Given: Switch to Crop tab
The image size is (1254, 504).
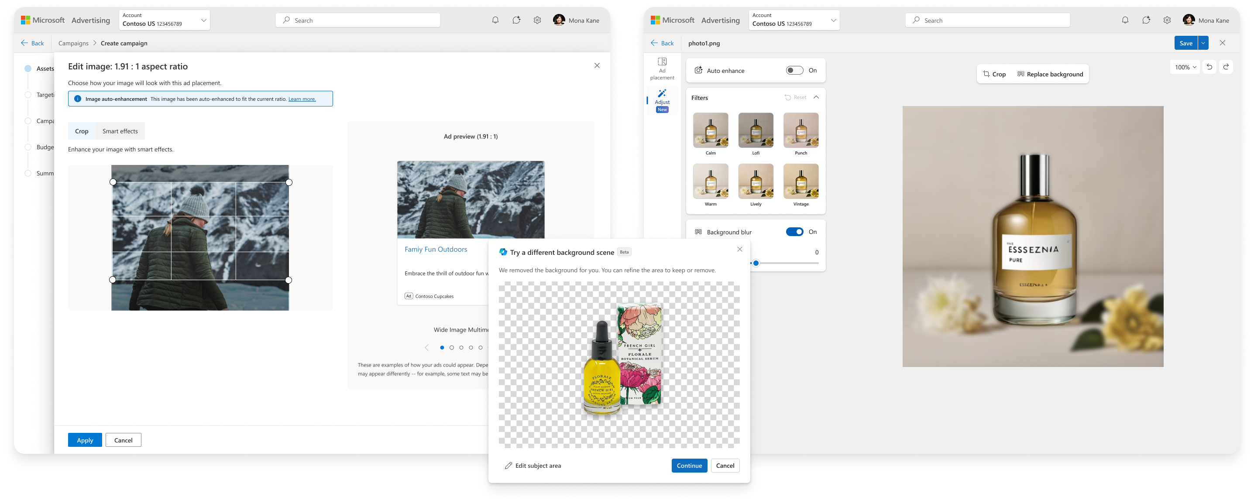Looking at the screenshot, I should coord(82,131).
